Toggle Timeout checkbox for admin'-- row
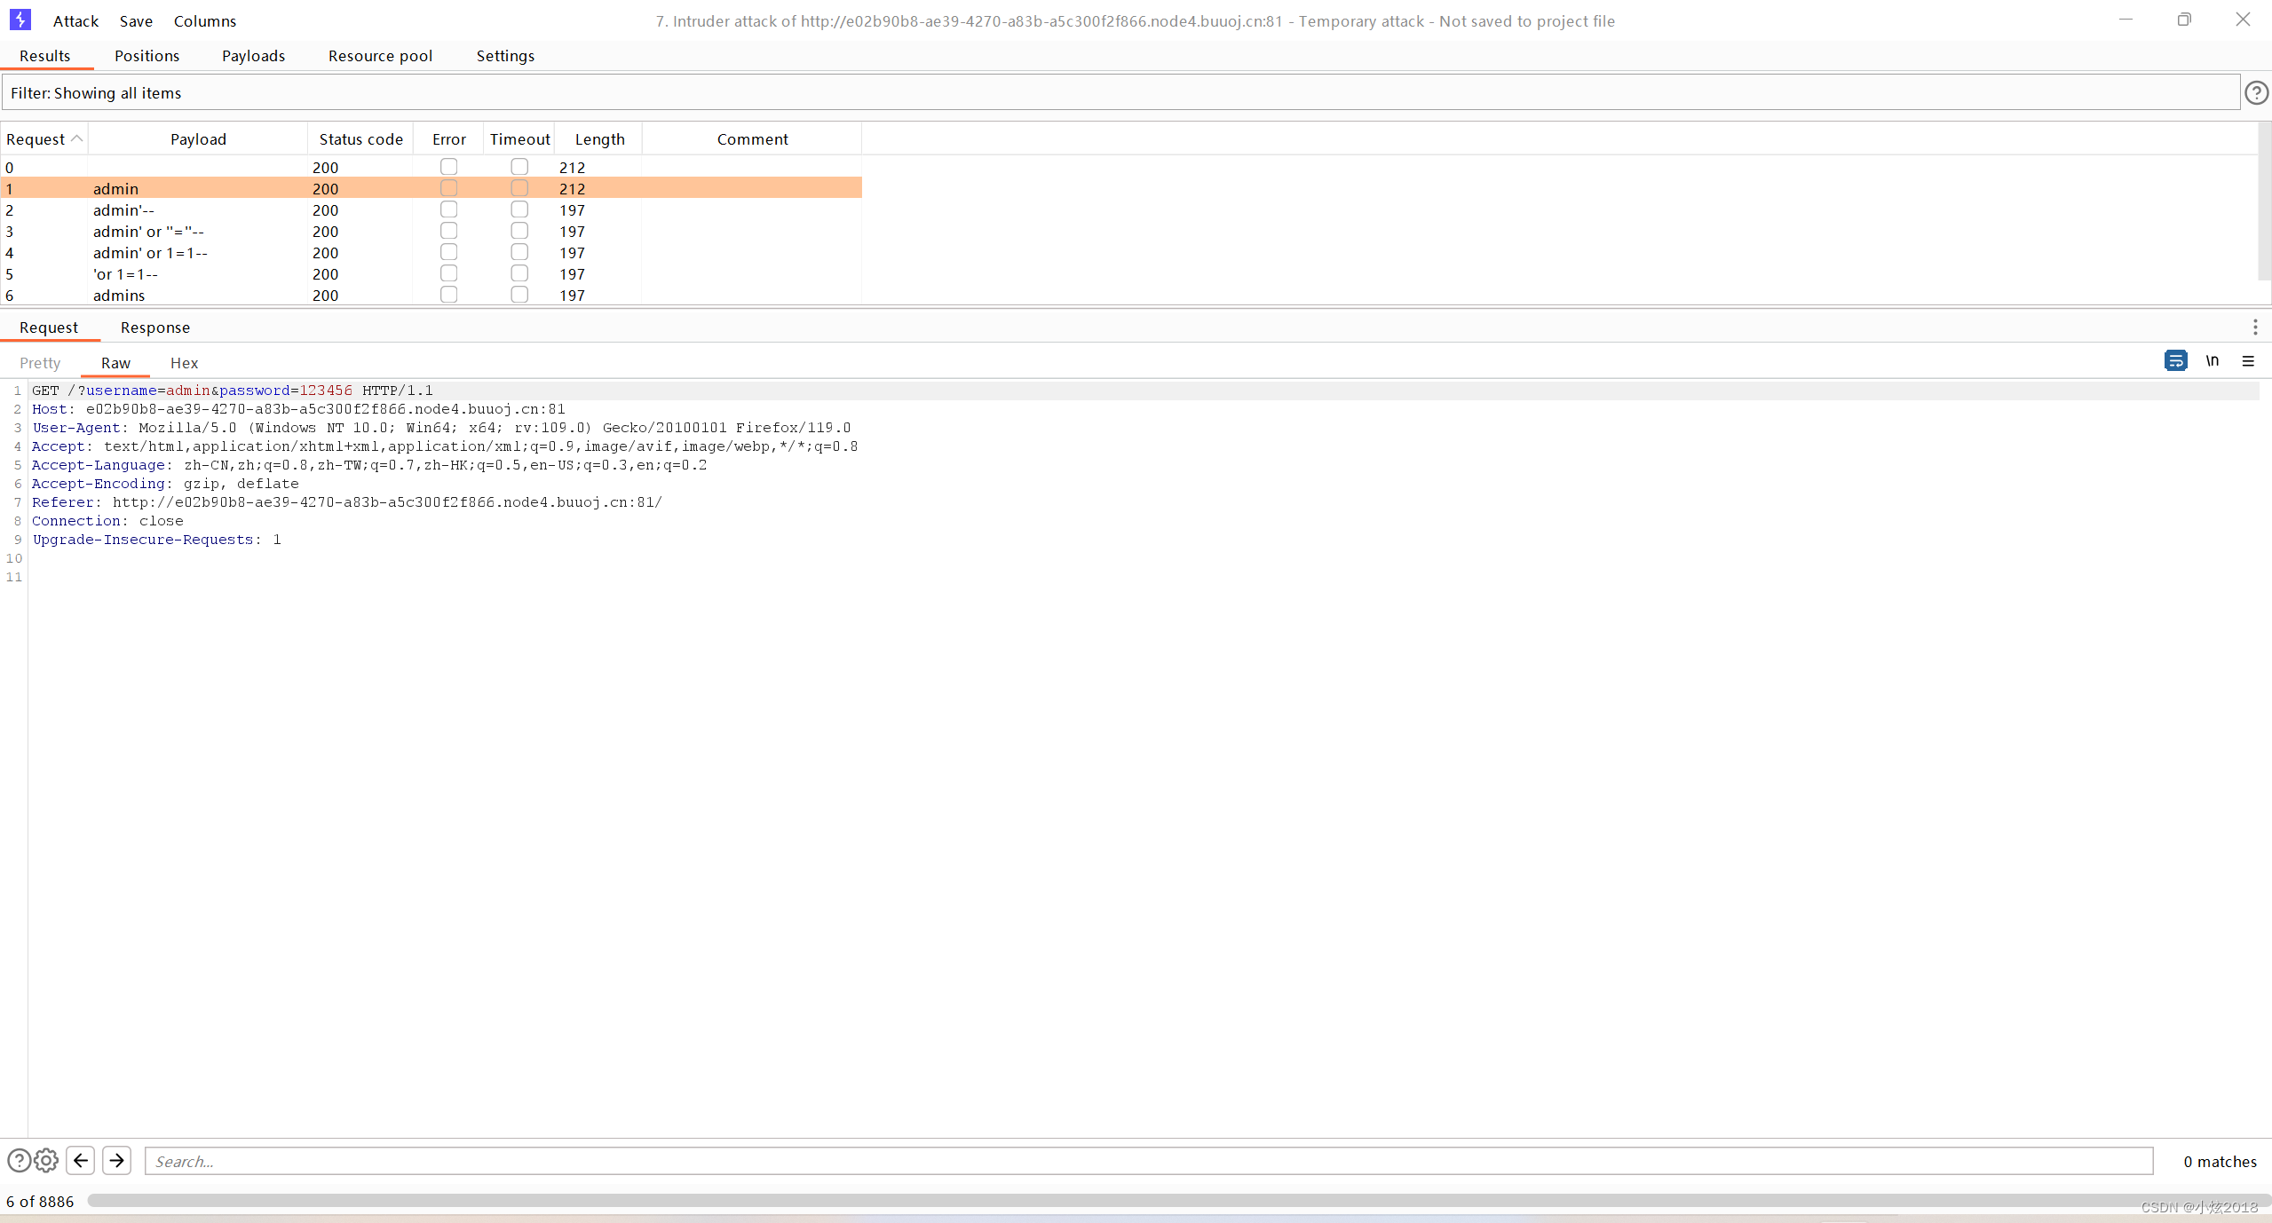 pos(519,209)
